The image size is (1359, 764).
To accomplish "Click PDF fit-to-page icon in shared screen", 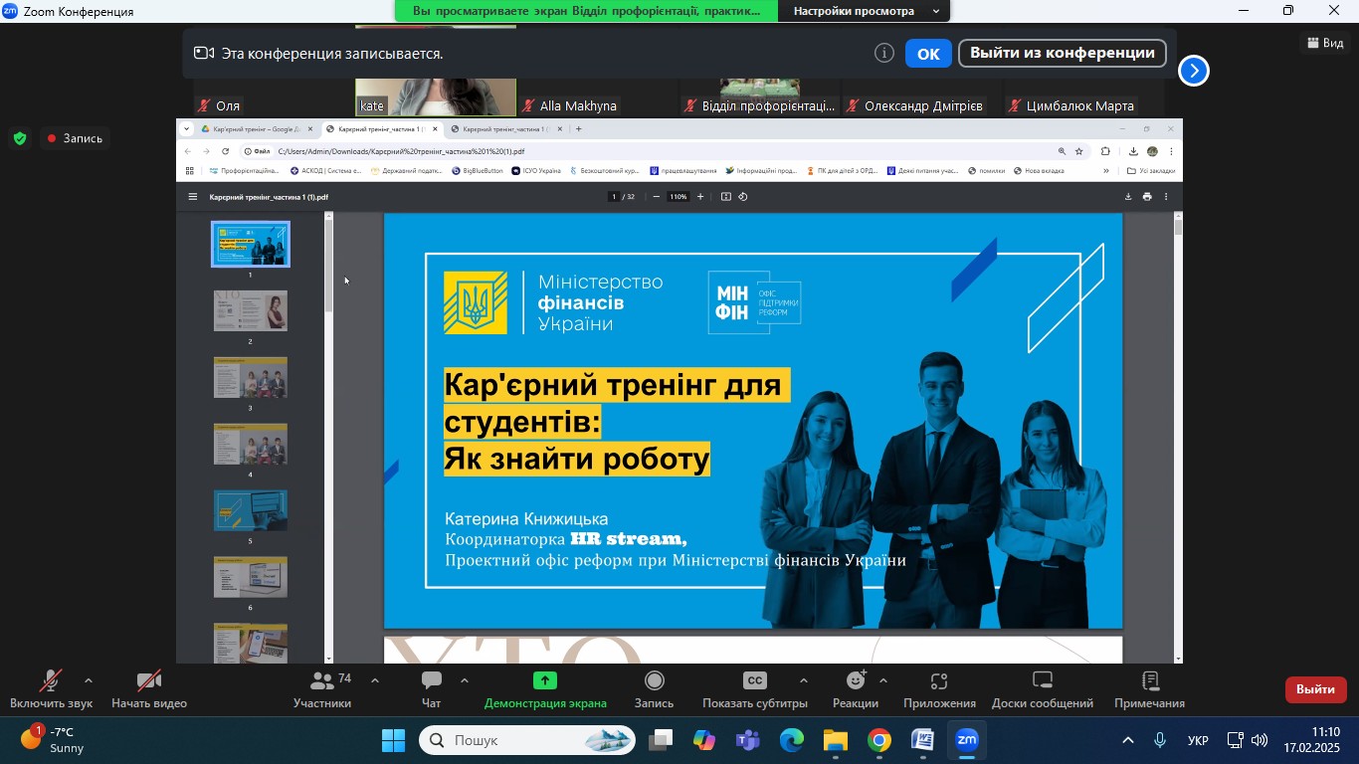I will click(x=726, y=197).
